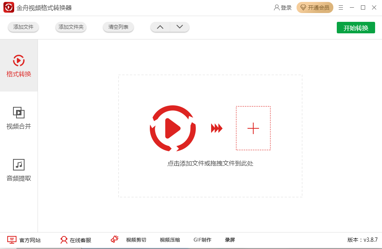The image size is (382, 249).
Task: Launch the 录屏 screen recording feature
Action: (x=230, y=239)
